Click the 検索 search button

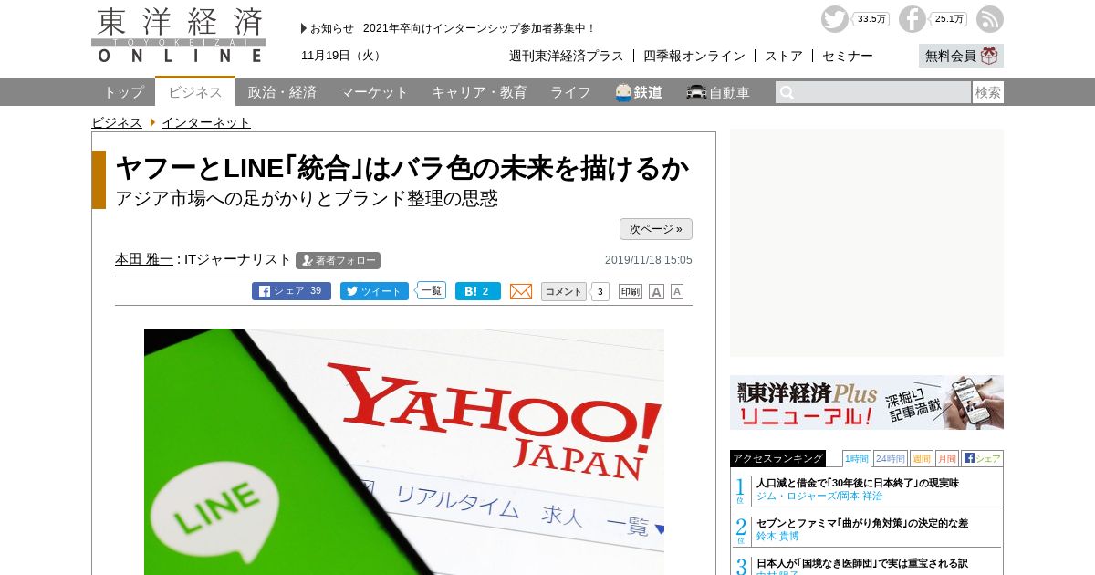[988, 92]
